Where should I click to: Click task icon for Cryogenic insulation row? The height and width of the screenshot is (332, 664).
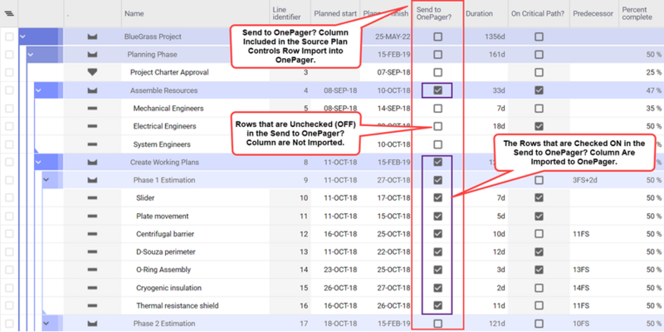92,288
